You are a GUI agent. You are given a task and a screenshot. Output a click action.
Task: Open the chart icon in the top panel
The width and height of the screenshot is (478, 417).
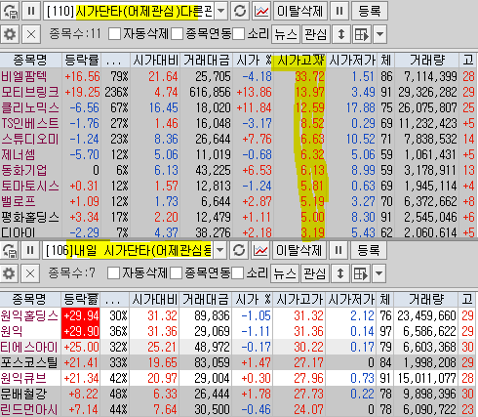point(261,12)
